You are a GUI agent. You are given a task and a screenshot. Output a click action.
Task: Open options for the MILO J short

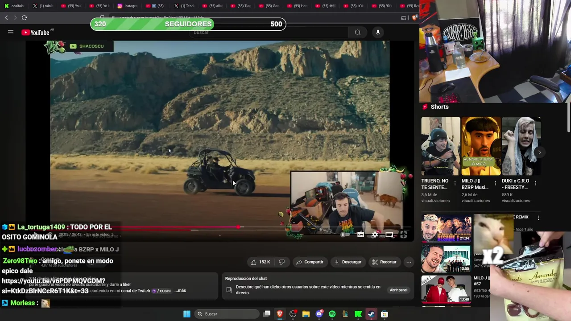coord(495,183)
